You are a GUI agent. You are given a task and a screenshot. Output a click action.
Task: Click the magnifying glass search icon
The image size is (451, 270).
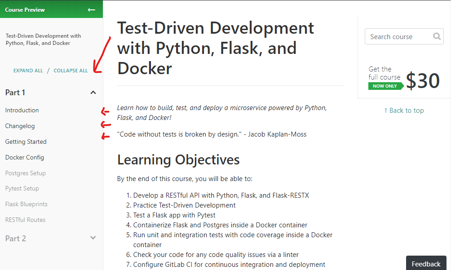coord(437,36)
